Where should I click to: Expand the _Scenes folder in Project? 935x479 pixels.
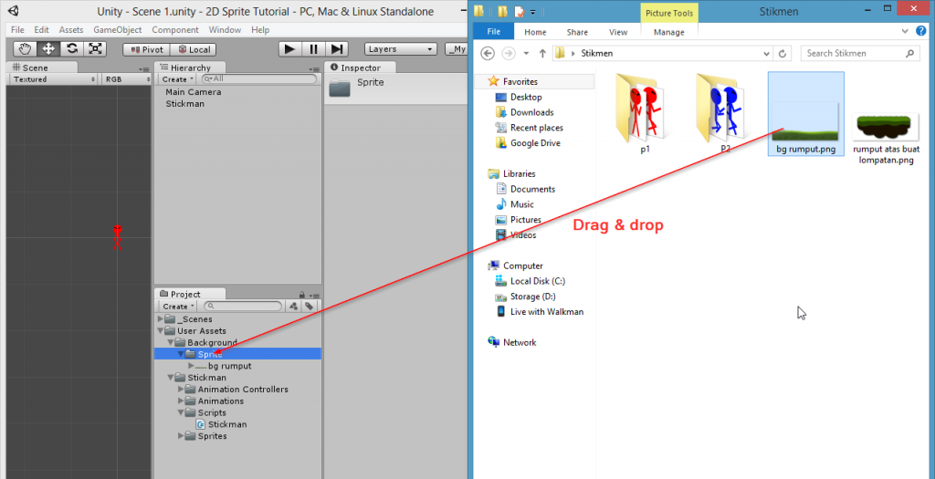point(162,319)
